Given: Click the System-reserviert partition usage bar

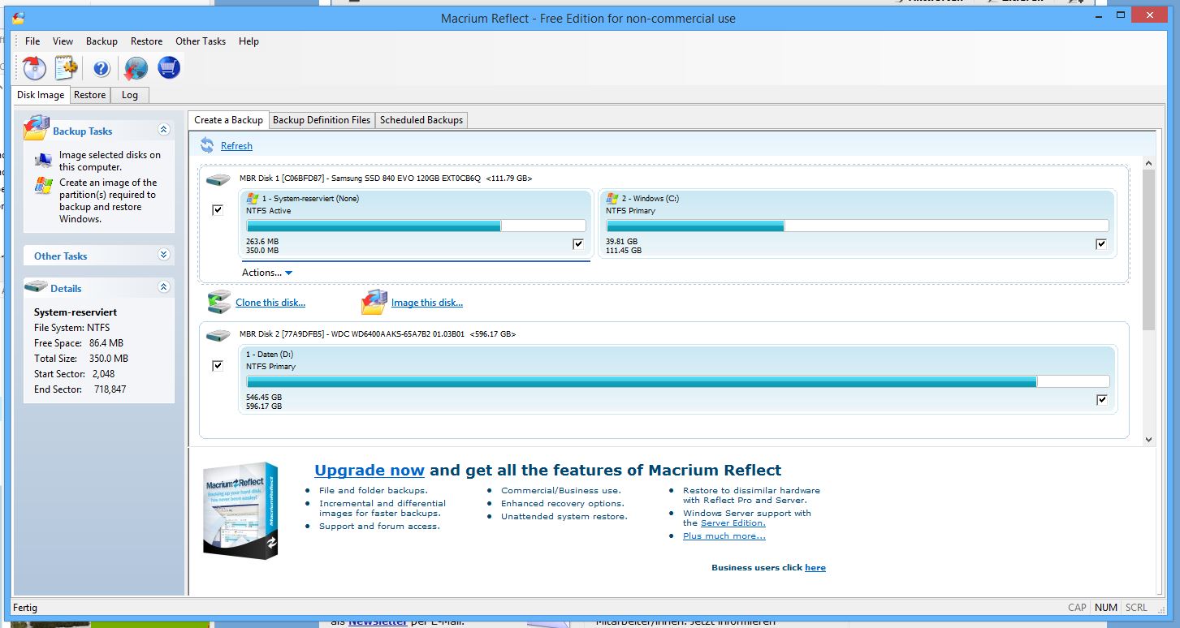Looking at the screenshot, I should click(x=416, y=226).
